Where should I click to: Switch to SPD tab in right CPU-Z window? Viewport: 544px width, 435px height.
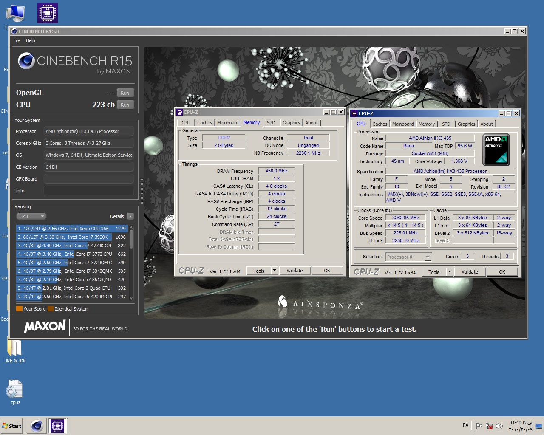pyautogui.click(x=446, y=124)
